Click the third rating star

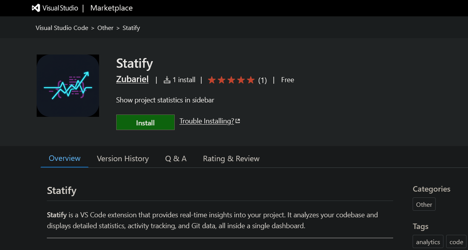[x=231, y=79]
